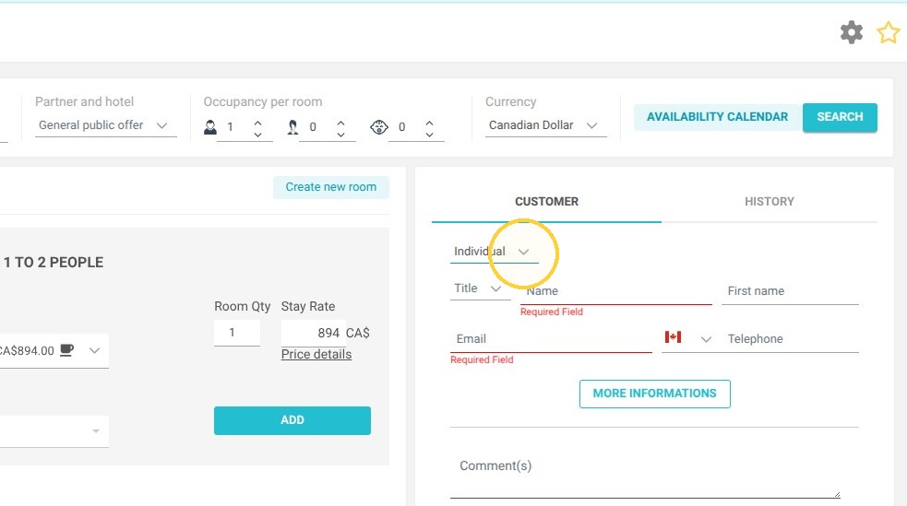Viewport: 907px width, 506px height.
Task: Click Create new room button
Action: [331, 187]
